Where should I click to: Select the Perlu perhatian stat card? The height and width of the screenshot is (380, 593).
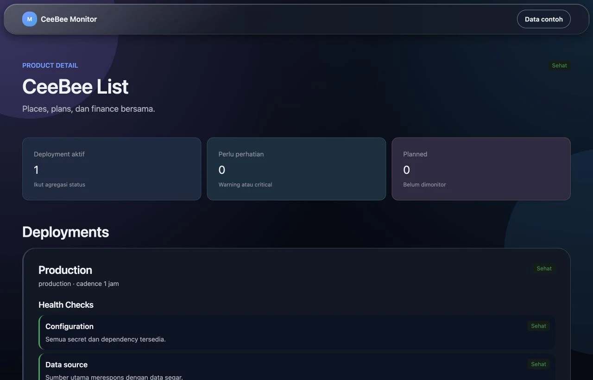click(x=296, y=169)
